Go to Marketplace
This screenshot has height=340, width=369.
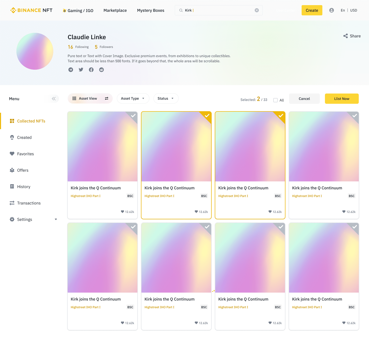coord(115,10)
